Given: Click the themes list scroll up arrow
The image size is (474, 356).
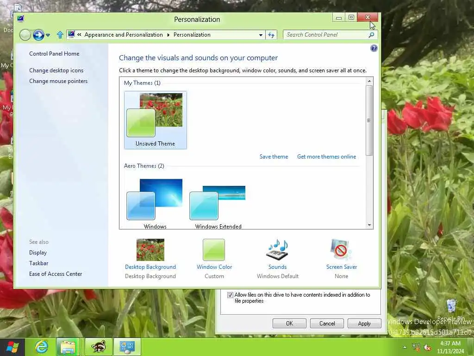Looking at the screenshot, I should tap(369, 81).
